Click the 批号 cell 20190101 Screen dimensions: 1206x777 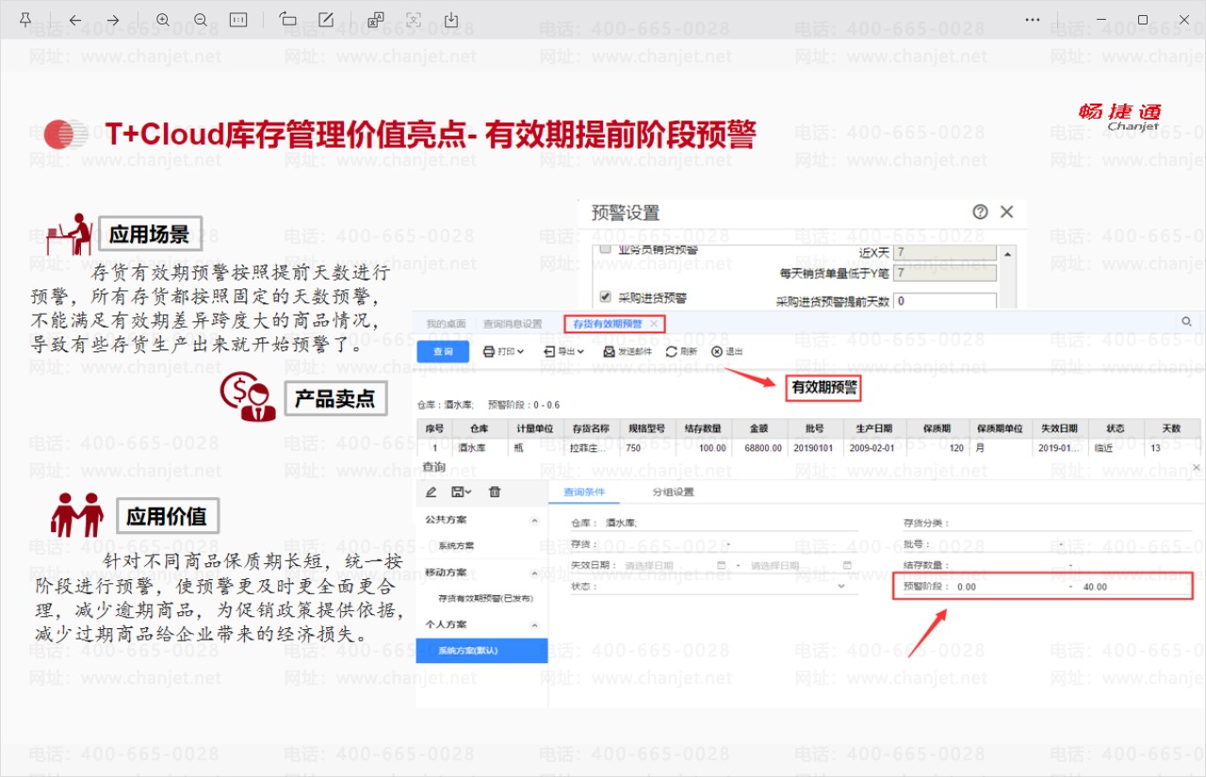[x=814, y=448]
